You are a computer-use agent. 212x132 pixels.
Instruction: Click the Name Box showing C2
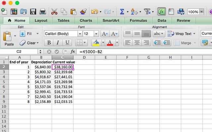tap(19, 51)
